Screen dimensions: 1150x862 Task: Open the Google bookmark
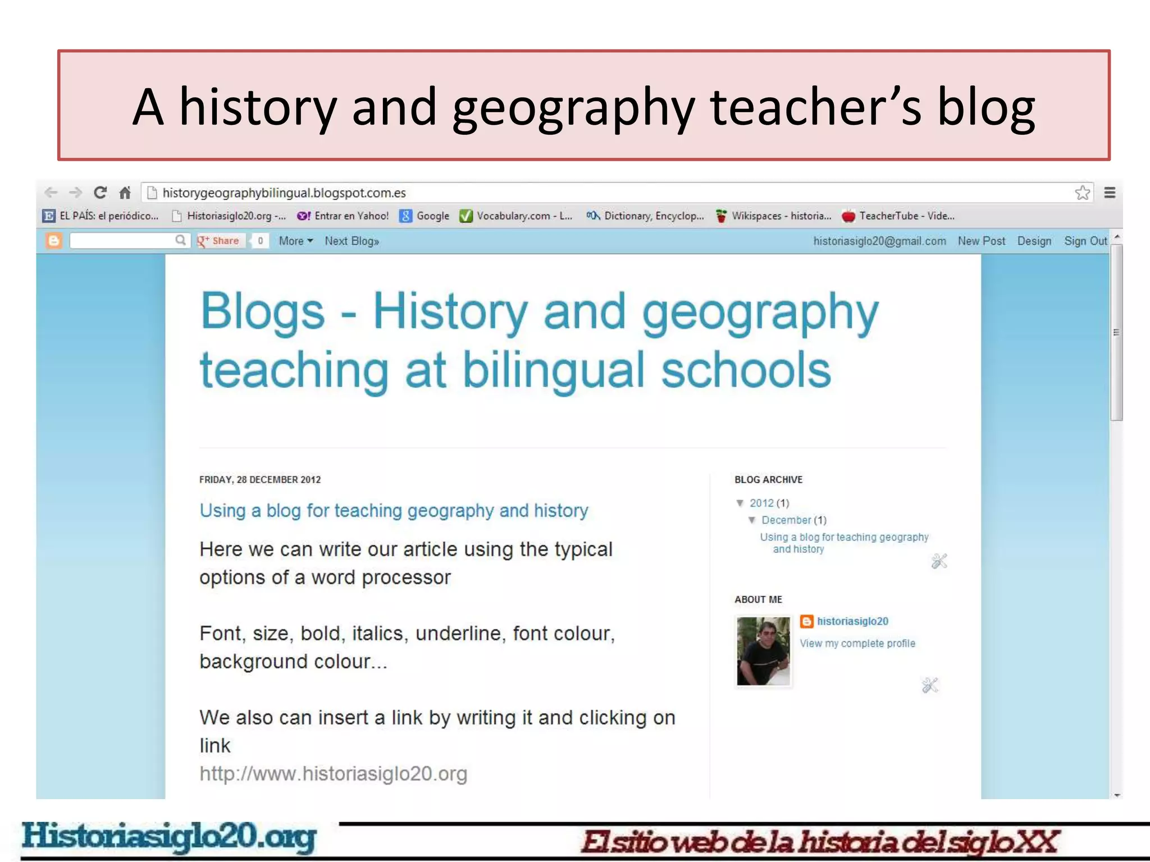pyautogui.click(x=425, y=216)
